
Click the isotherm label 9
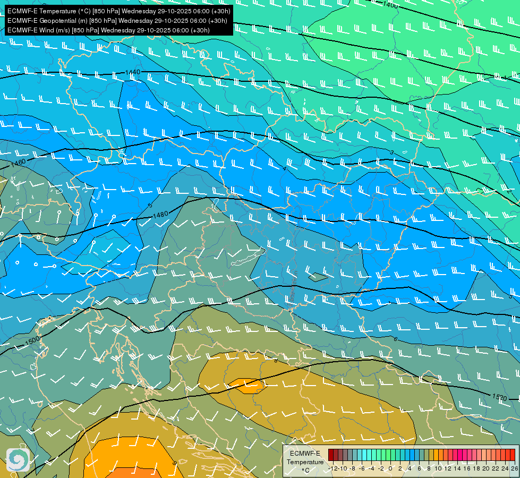point(174,463)
